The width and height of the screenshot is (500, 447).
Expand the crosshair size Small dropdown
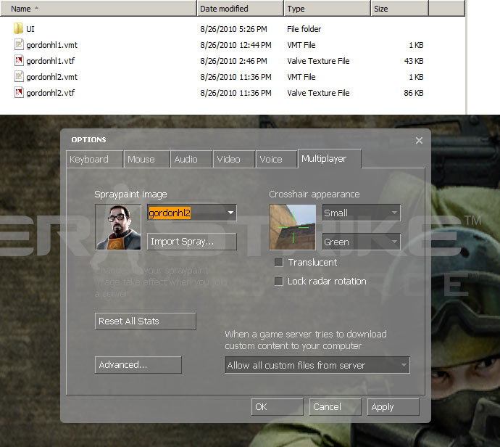click(x=394, y=213)
